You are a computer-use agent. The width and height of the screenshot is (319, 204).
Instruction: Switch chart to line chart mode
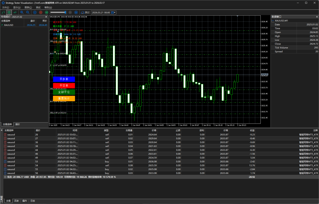pos(15,12)
